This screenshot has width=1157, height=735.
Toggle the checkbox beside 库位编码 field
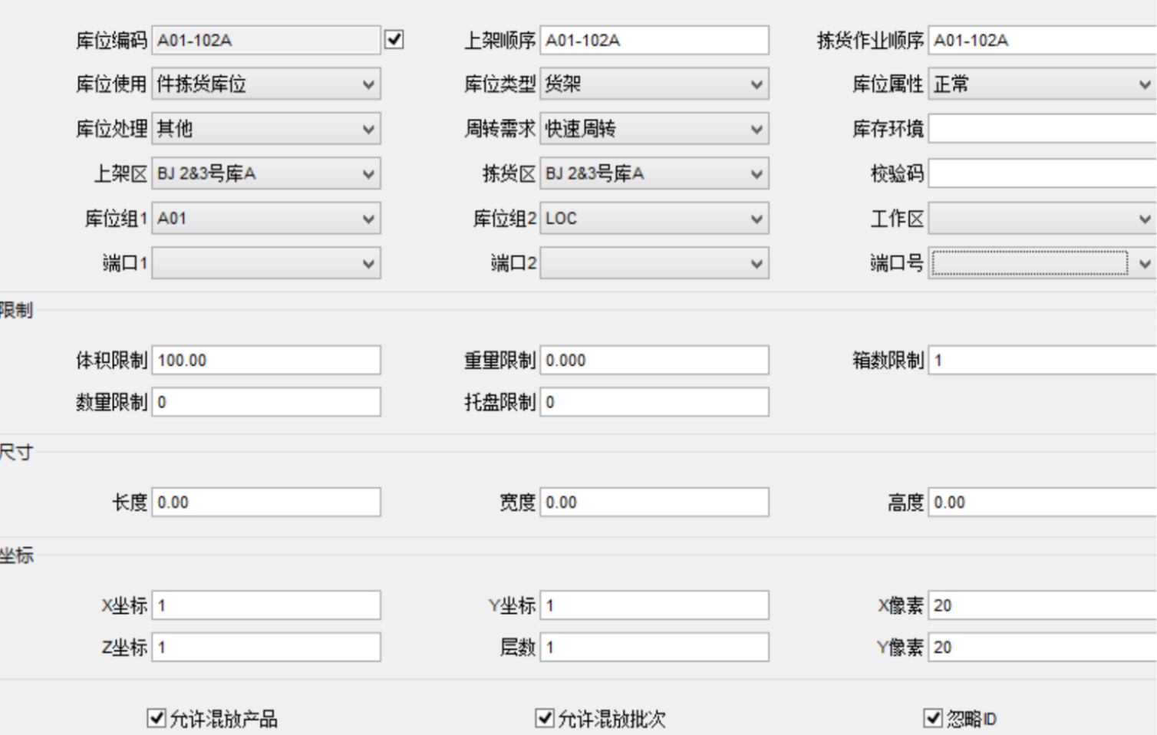tap(394, 39)
